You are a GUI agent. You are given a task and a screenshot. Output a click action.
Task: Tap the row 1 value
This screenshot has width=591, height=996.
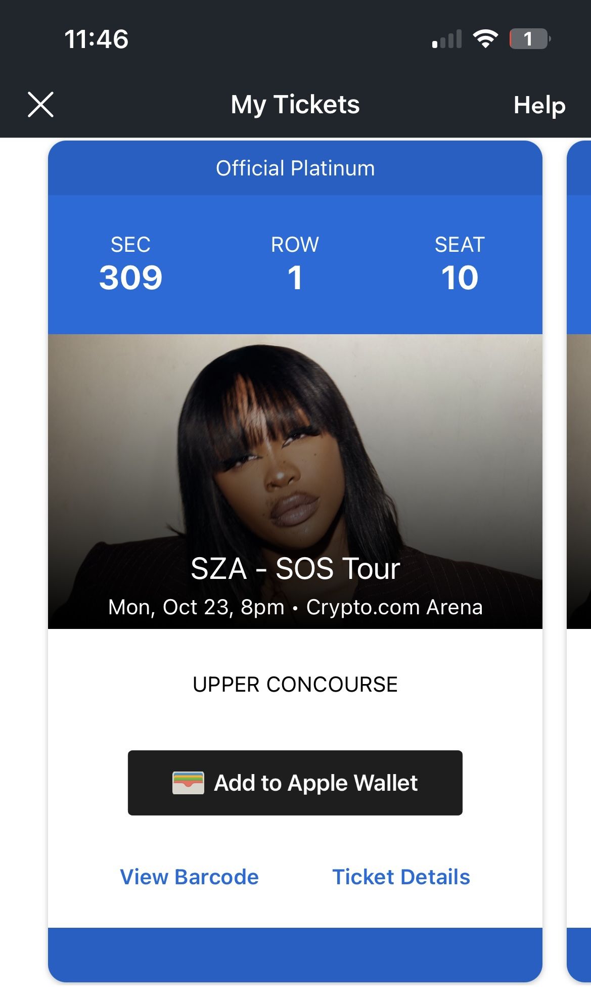pyautogui.click(x=295, y=278)
